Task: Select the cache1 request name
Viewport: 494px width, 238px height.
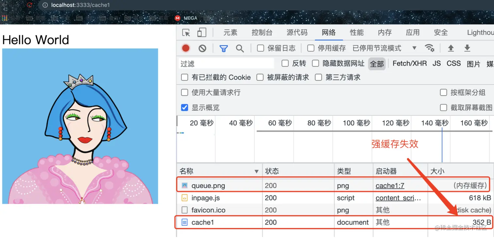Action: click(203, 222)
